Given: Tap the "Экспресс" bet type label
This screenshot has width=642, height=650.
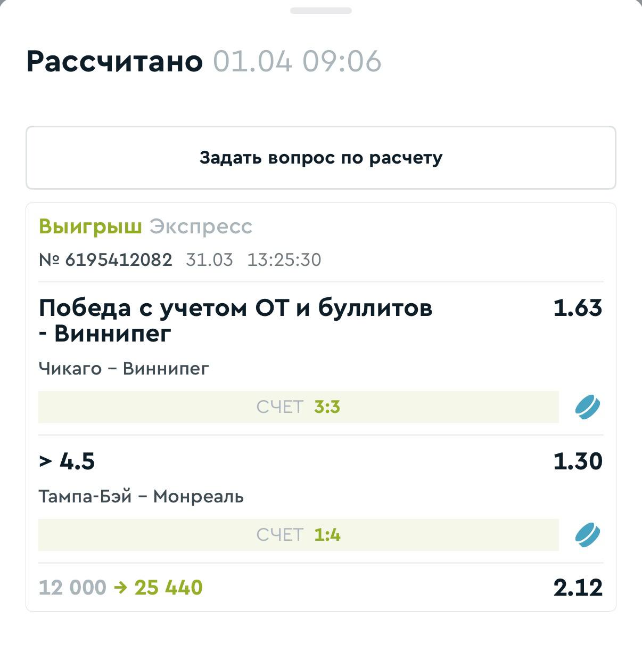Looking at the screenshot, I should tap(201, 226).
